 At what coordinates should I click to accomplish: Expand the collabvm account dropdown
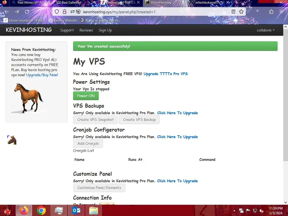pyautogui.click(x=265, y=30)
